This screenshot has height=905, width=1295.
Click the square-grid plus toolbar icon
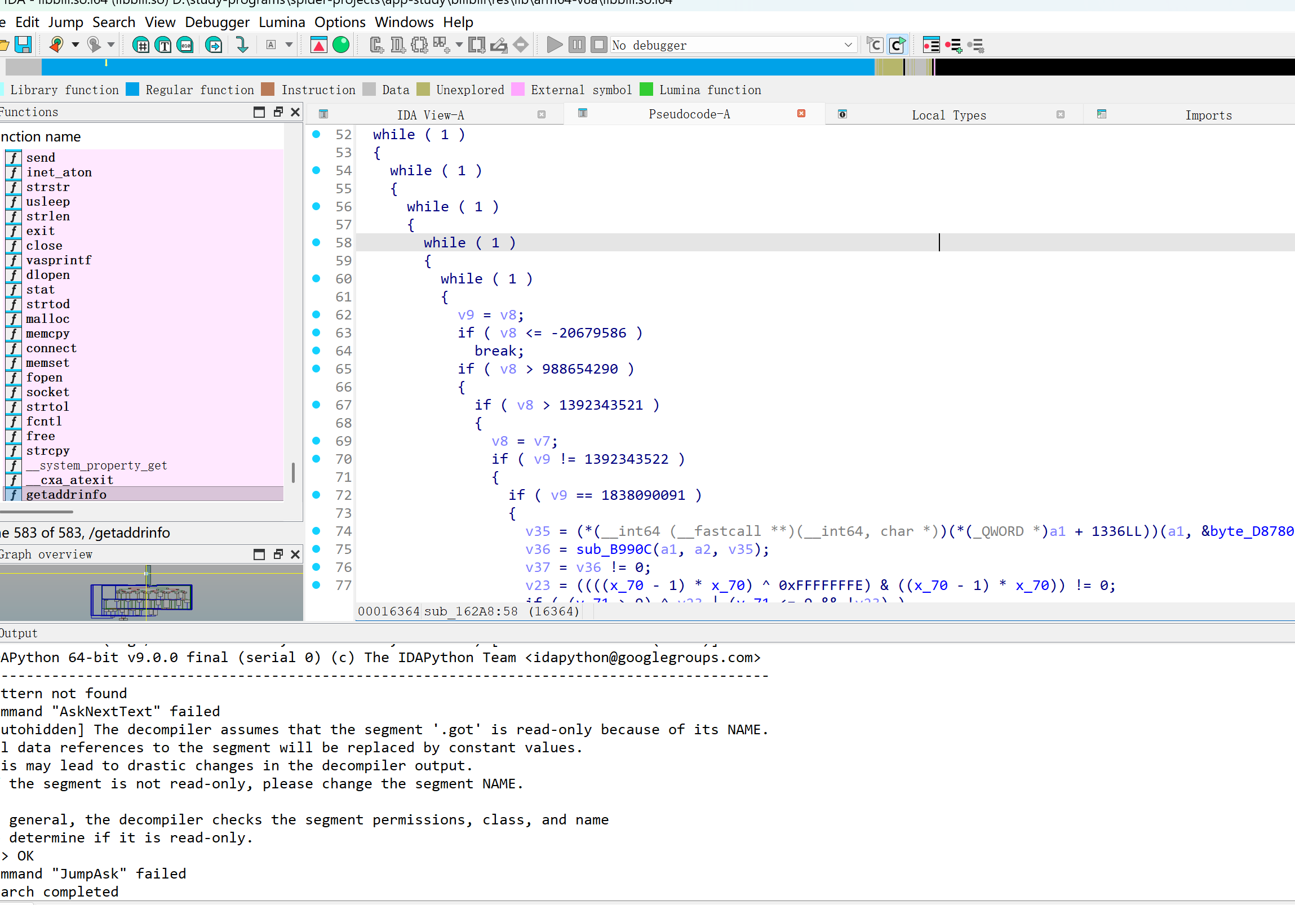tap(441, 45)
